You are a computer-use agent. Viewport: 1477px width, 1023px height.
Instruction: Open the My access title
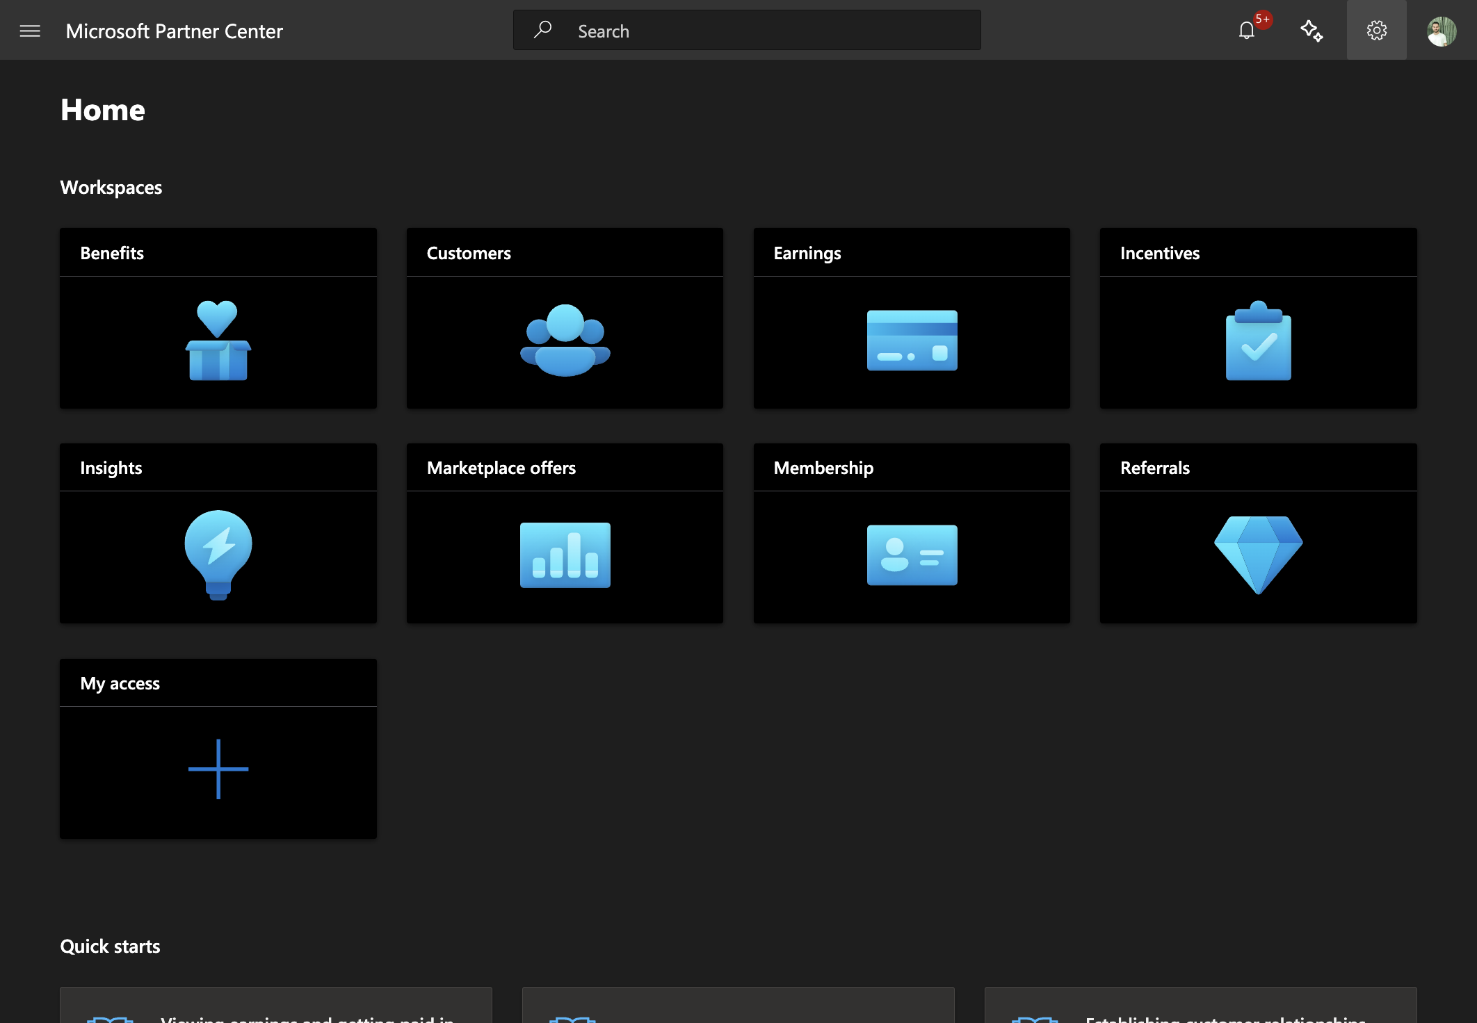point(120,684)
